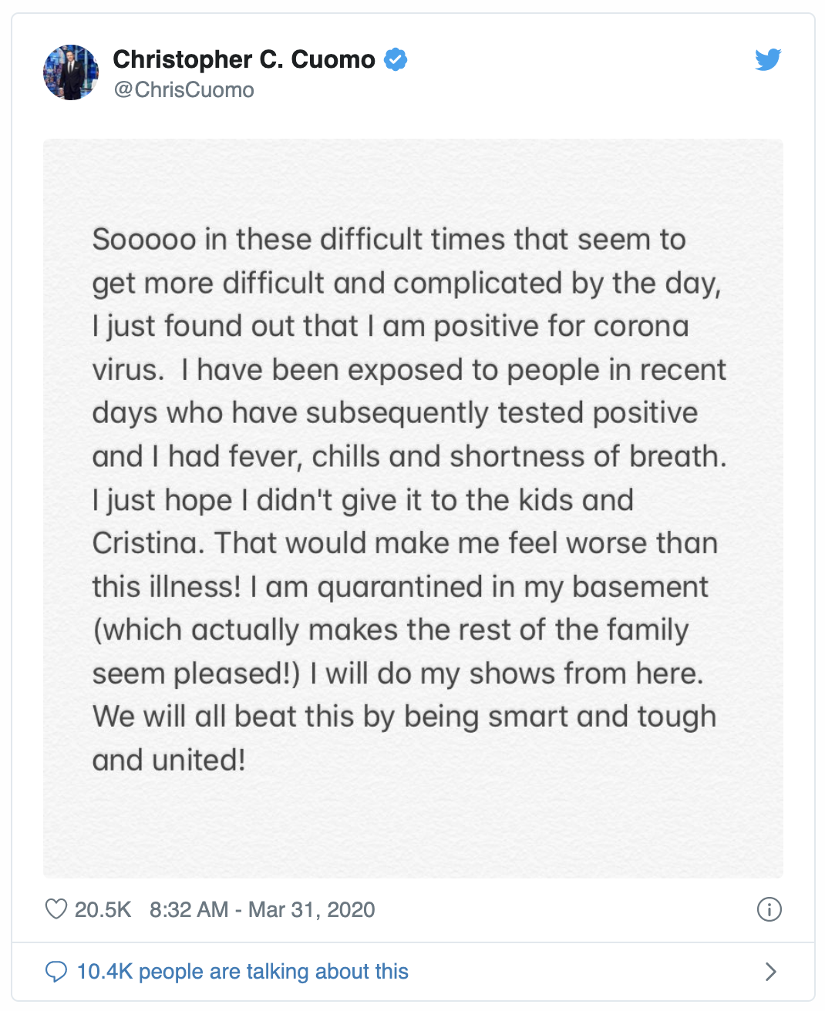This screenshot has width=825, height=1011.
Task: Open Chris Cuomo's profile avatar
Action: 71,72
